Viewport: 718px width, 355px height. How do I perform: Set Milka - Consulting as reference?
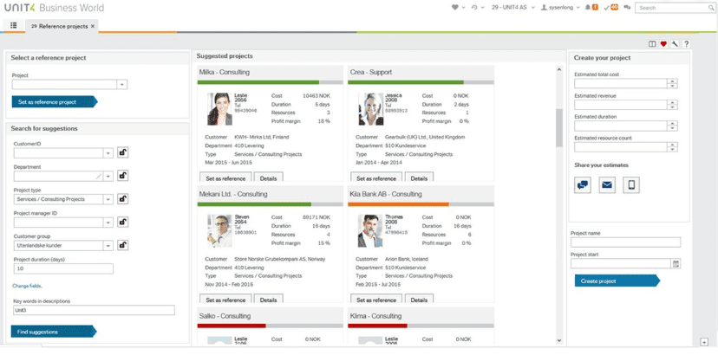225,178
